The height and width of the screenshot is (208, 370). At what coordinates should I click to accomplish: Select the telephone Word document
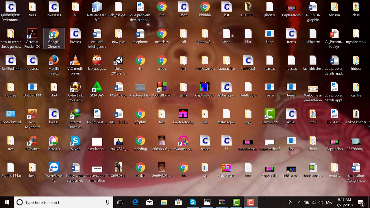tap(140, 36)
